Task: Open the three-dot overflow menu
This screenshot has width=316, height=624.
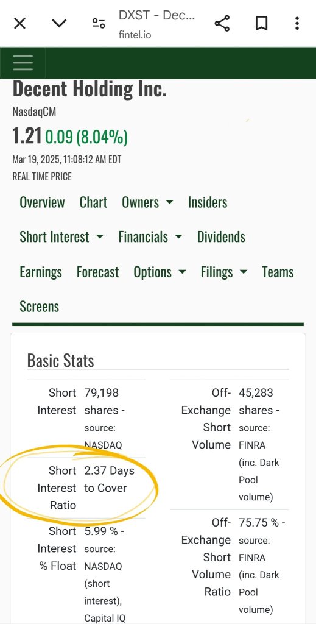Action: [x=297, y=24]
